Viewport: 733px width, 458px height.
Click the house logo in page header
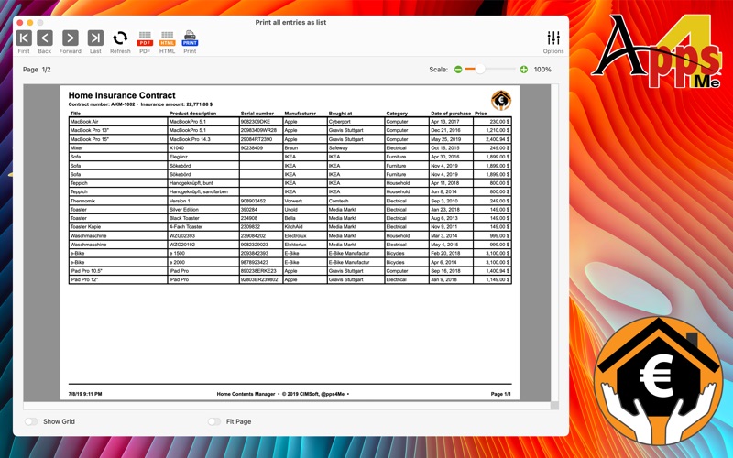coord(500,100)
